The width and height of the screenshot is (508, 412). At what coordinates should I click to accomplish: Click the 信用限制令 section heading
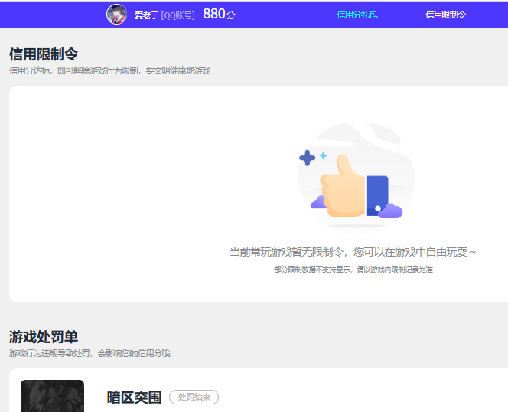(x=44, y=54)
